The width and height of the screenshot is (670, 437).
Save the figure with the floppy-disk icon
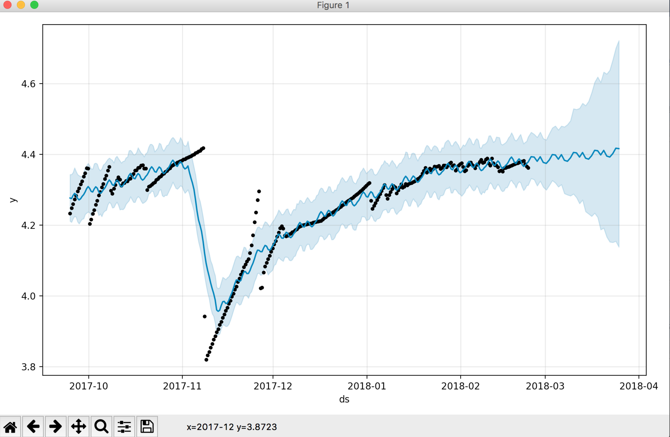click(x=147, y=427)
